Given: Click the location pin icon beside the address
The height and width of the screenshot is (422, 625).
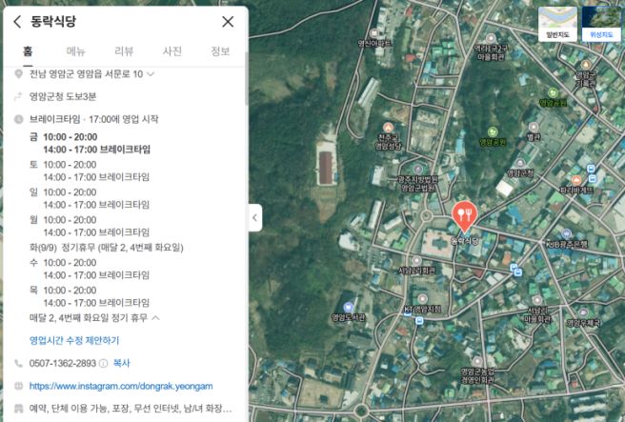Looking at the screenshot, I should tap(18, 73).
